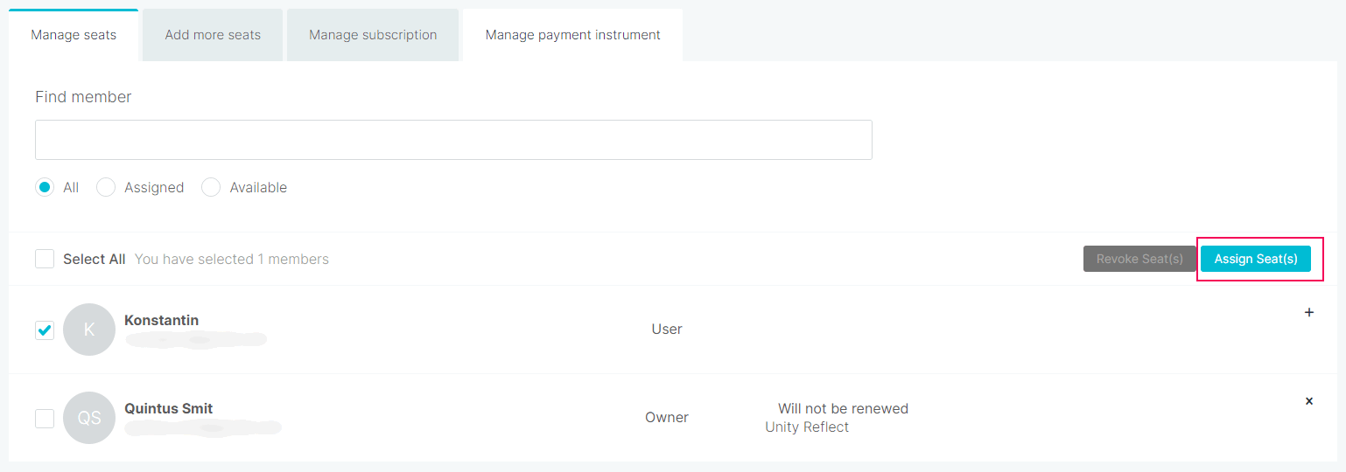Select the All filter radio button
The width and height of the screenshot is (1346, 472).
click(45, 187)
